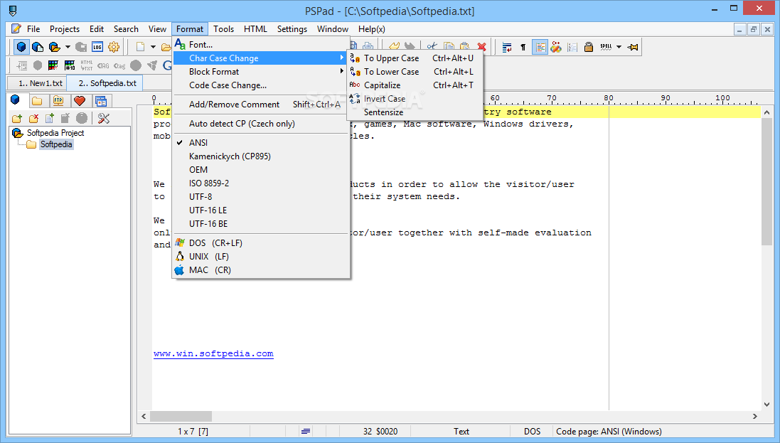Expand the Block Format submenu
The height and width of the screenshot is (443, 780).
261,72
